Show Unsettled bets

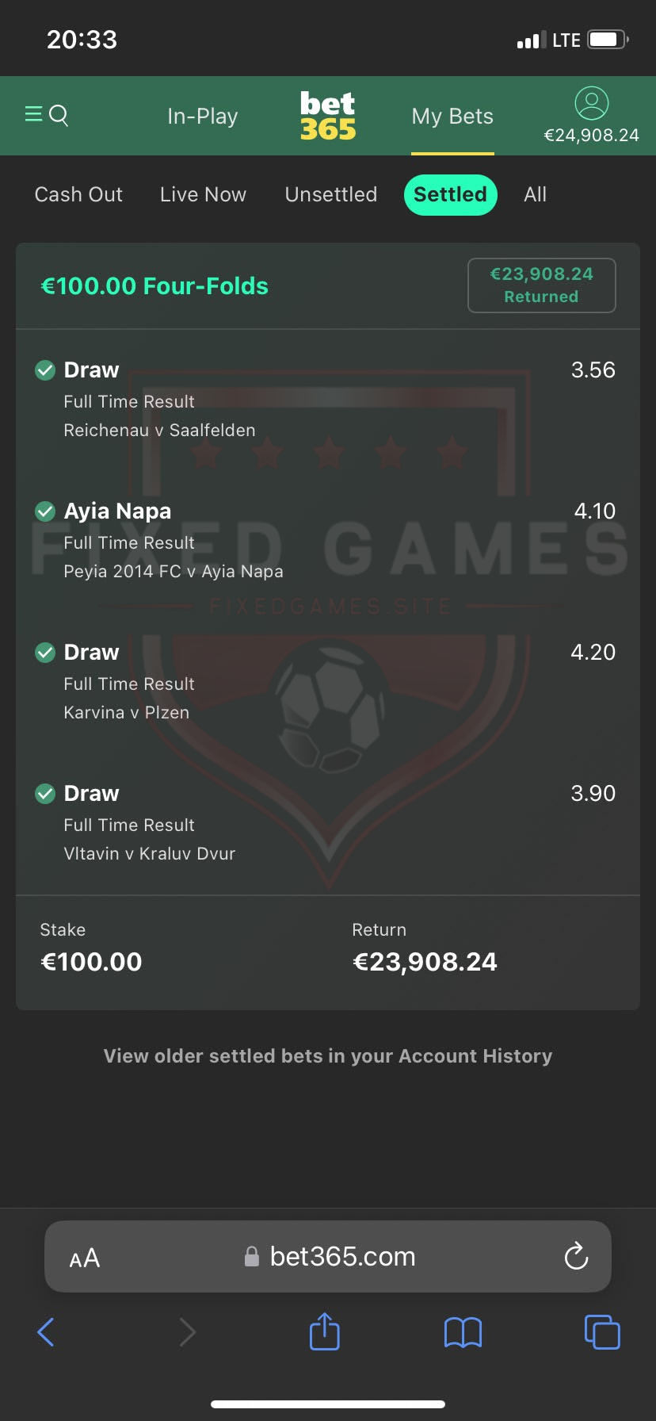click(331, 194)
